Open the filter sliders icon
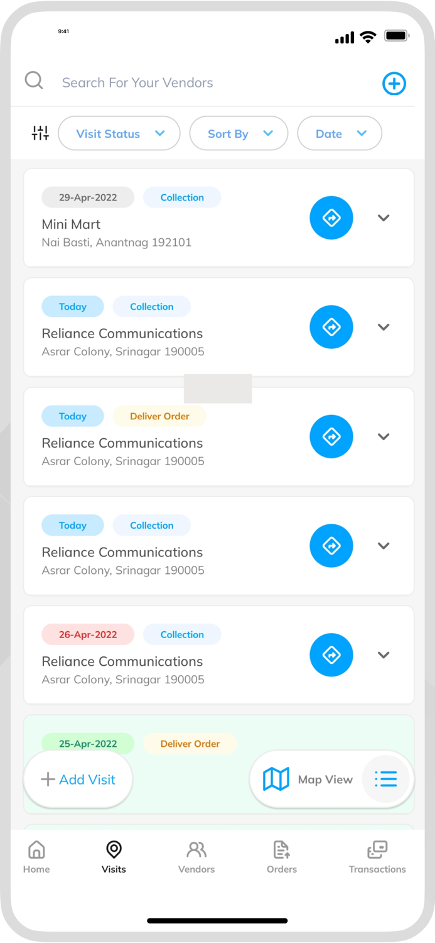This screenshot has height=943, width=435. coord(40,133)
